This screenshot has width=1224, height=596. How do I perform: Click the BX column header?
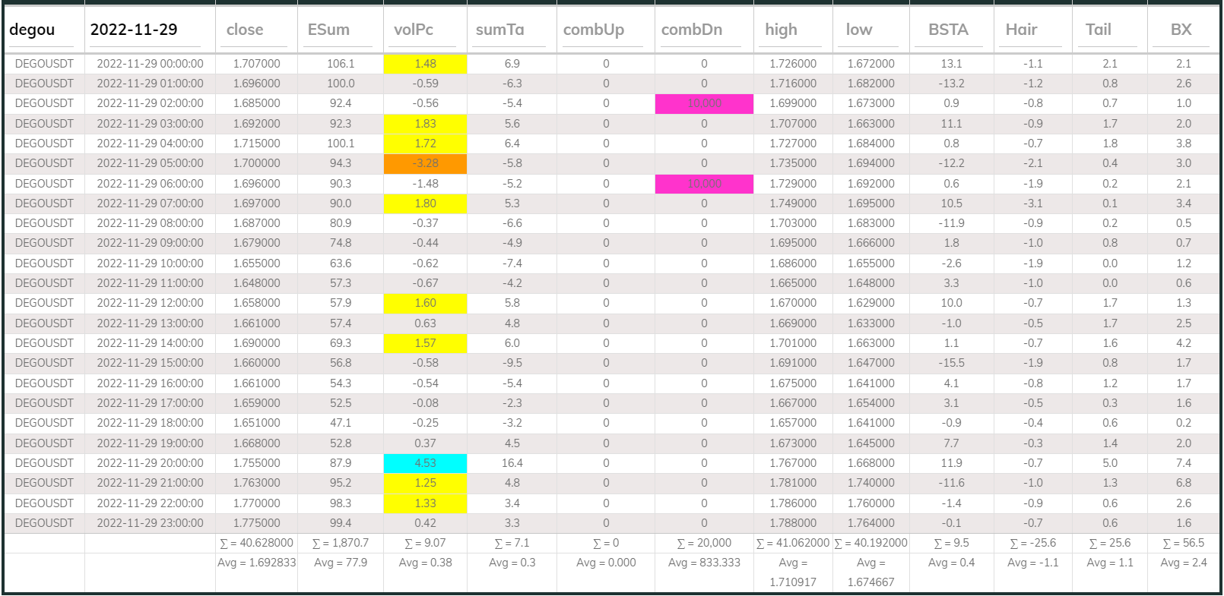tap(1181, 30)
